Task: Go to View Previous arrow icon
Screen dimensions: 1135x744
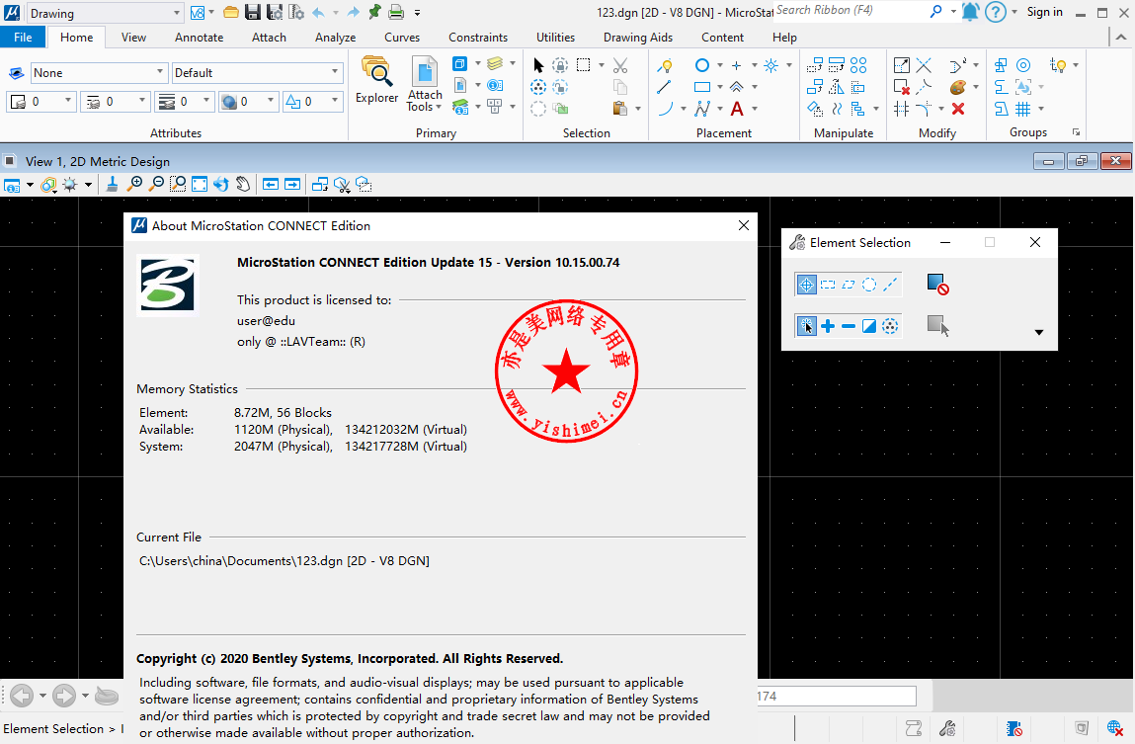Action: tap(270, 185)
